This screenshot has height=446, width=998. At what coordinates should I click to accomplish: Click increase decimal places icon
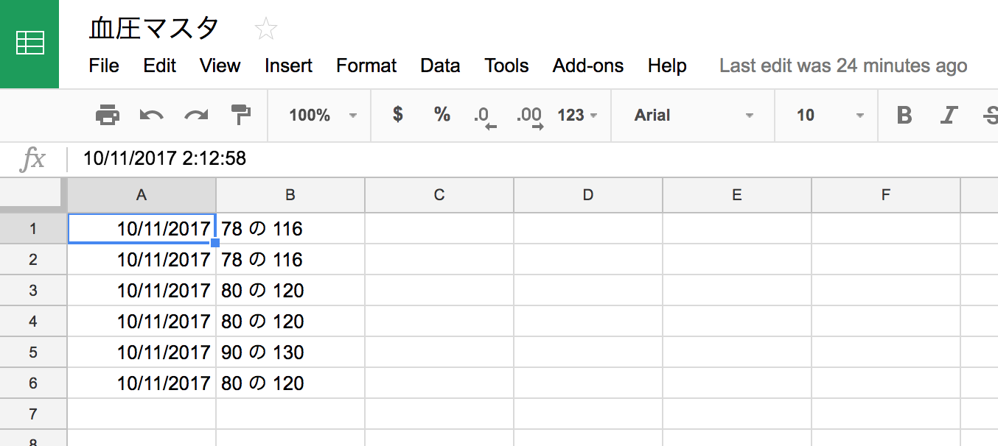[x=530, y=116]
